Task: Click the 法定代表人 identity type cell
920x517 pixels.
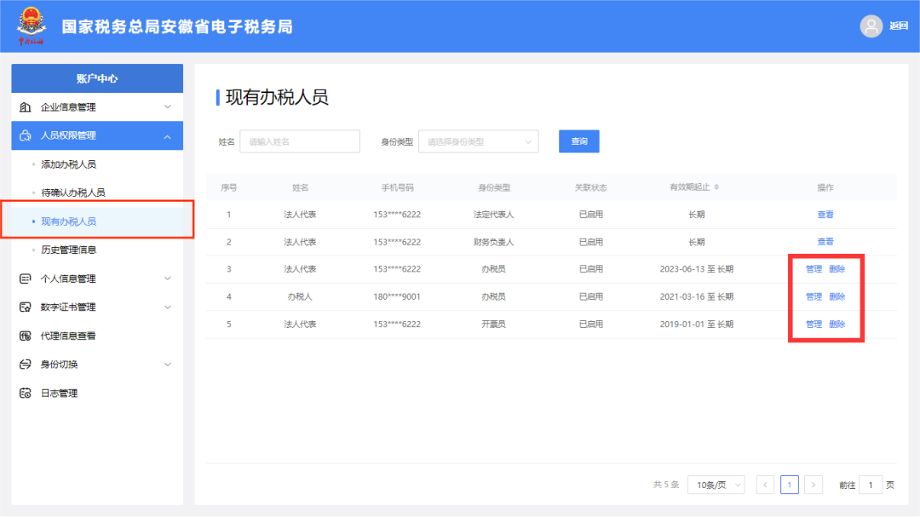Action: pos(493,214)
